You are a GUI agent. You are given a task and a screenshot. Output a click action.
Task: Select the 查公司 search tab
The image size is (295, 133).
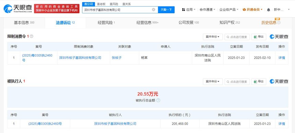[88, 4]
